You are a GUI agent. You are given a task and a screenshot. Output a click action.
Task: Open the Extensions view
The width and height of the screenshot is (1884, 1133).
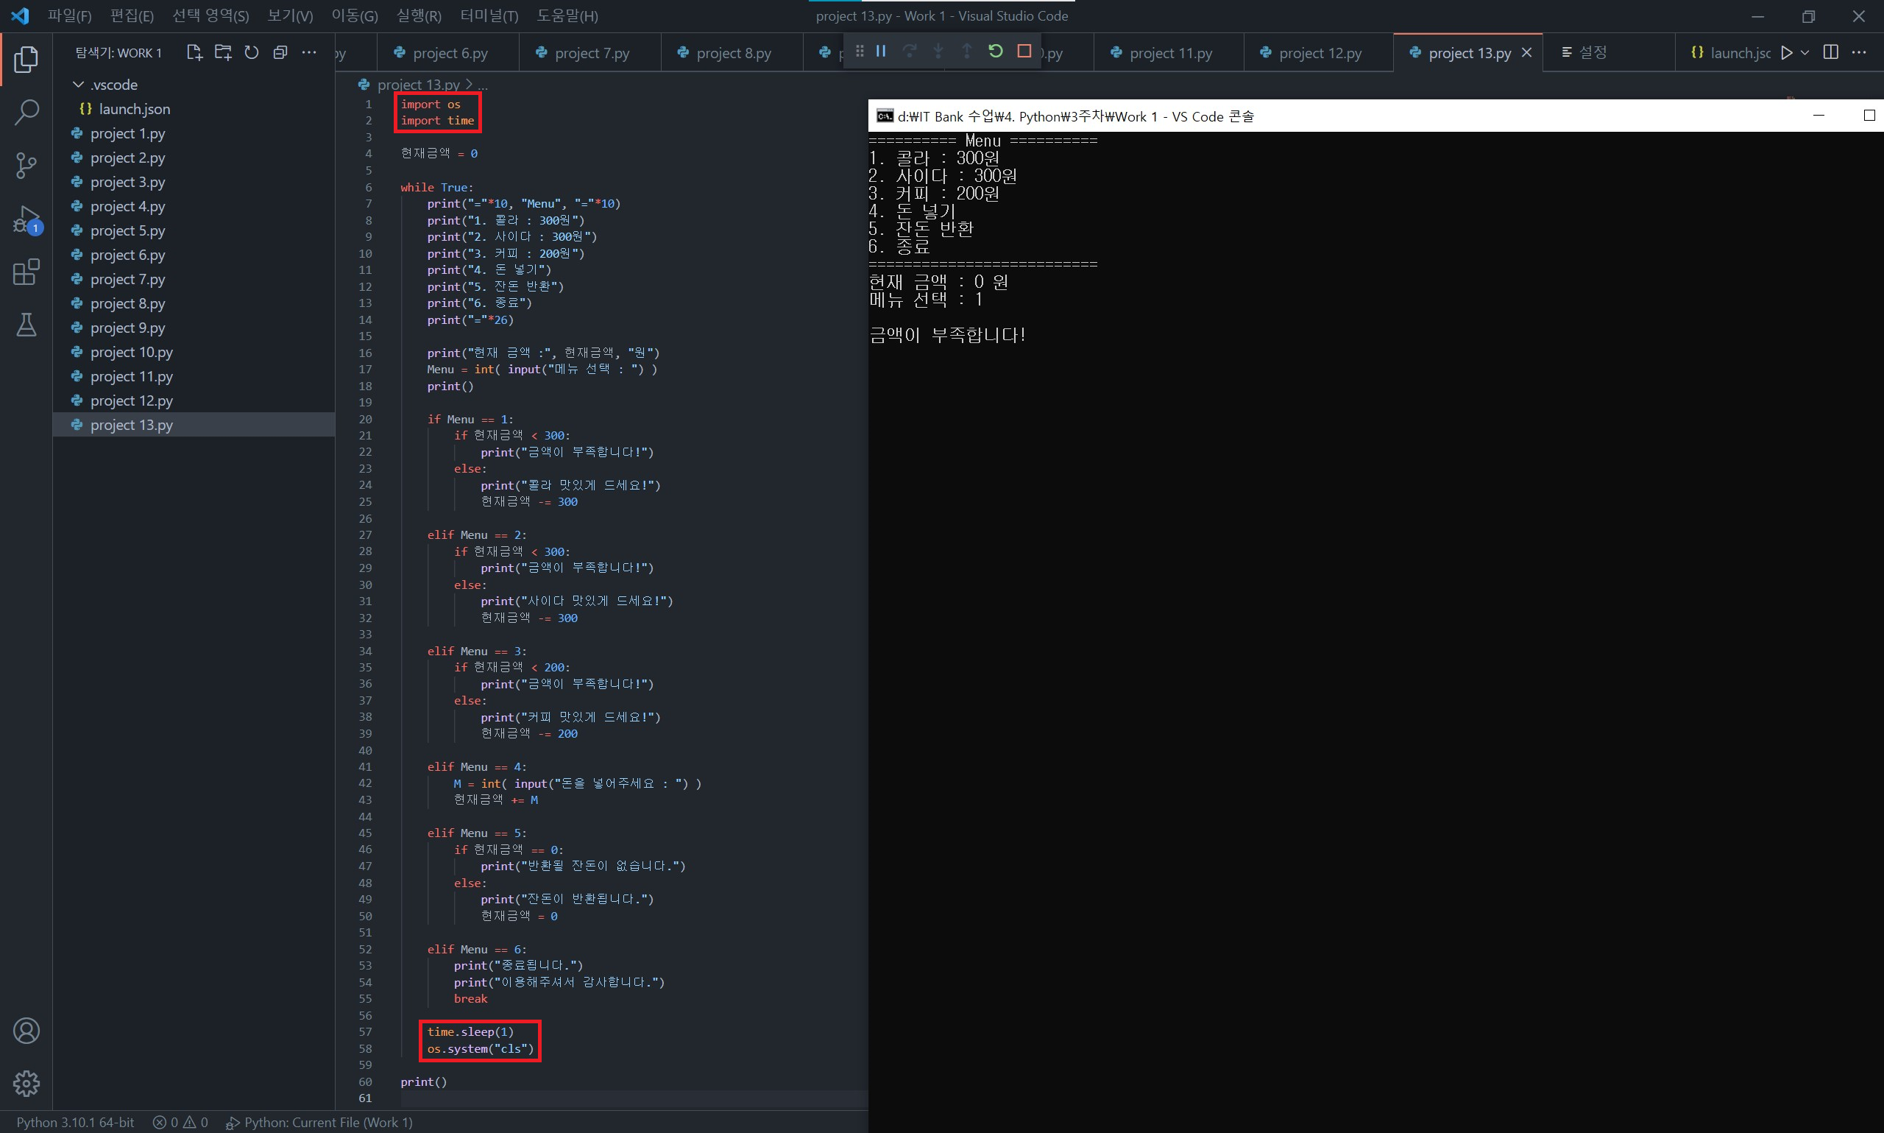26,272
